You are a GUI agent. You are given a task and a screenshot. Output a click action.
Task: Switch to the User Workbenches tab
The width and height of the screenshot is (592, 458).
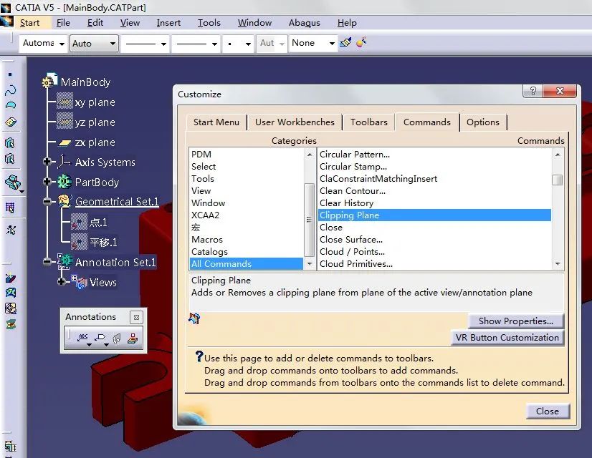[295, 122]
